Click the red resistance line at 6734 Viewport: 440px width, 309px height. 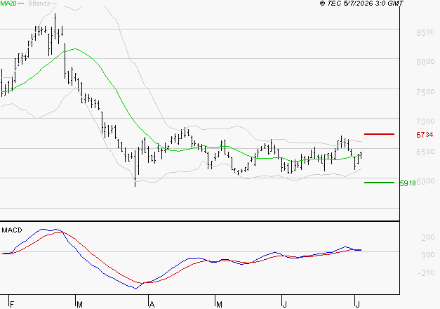pyautogui.click(x=379, y=134)
